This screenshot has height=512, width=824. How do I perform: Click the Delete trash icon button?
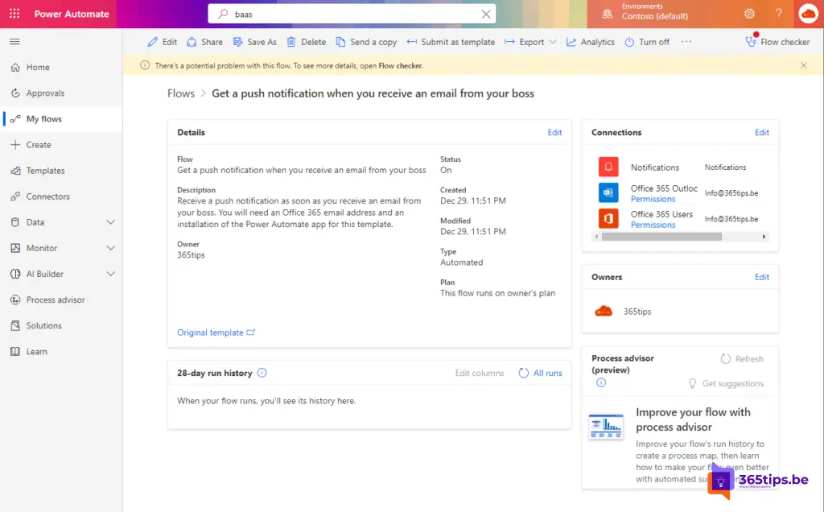306,42
